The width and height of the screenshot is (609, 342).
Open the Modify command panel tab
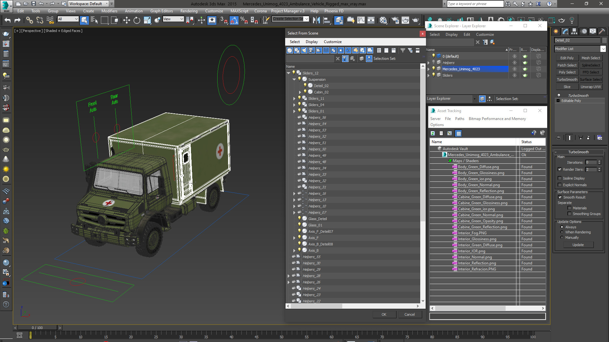pyautogui.click(x=565, y=31)
